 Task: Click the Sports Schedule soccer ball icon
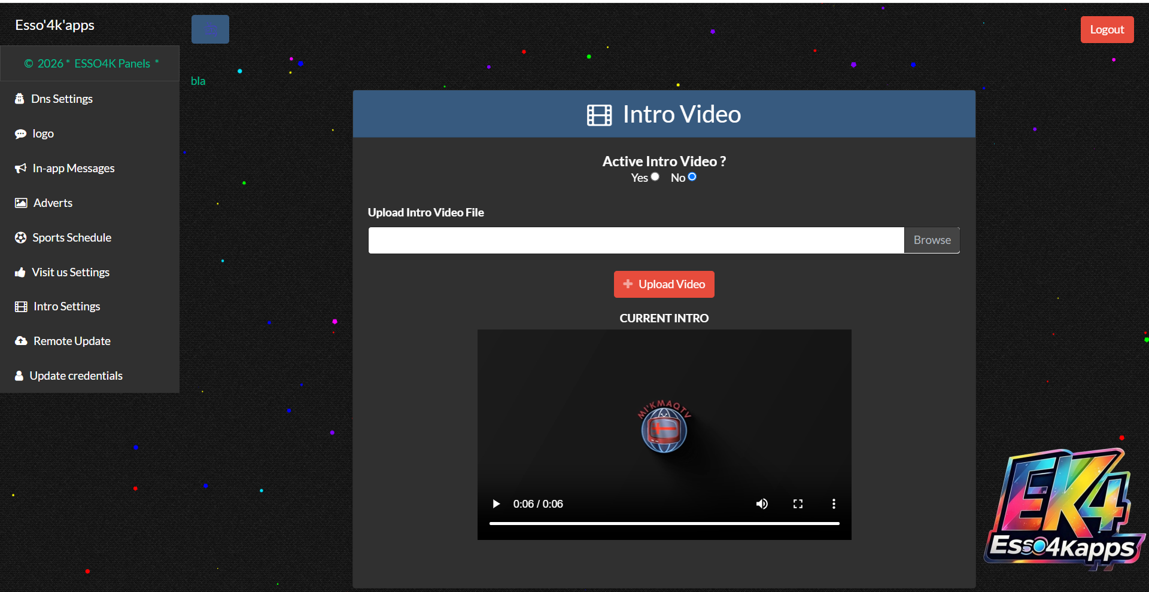click(x=20, y=237)
